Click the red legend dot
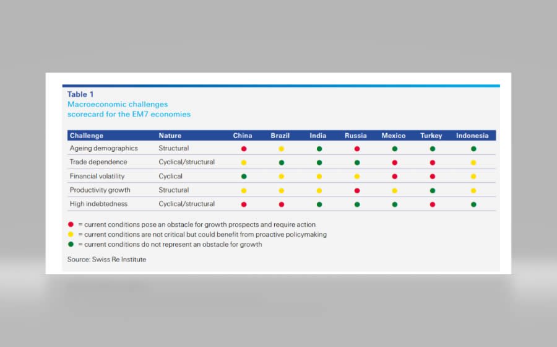 (71, 225)
